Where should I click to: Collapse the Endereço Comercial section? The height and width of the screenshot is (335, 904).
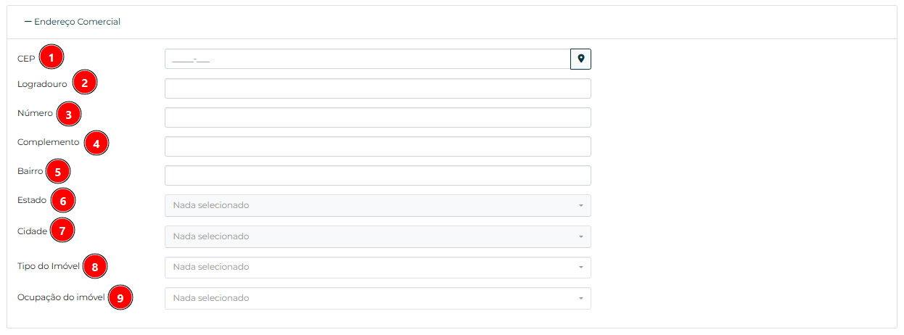[73, 22]
